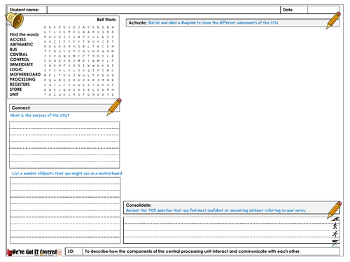Image resolution: width=350 pixels, height=262 pixels.
Task: Click the word MOTHERBOARD in word list
Action: click(25, 75)
